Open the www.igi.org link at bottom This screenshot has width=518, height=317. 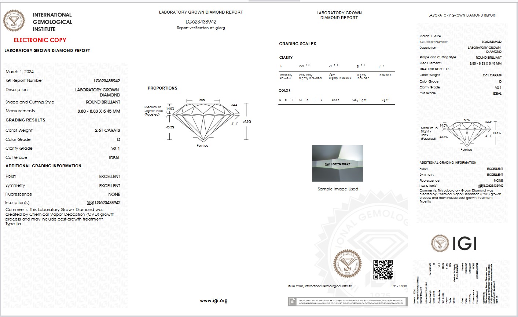coord(214,300)
